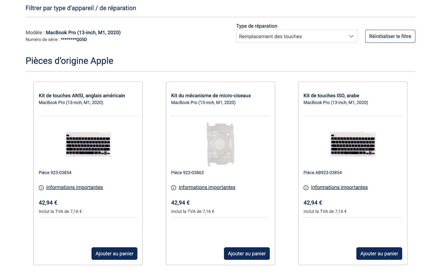
Task: Click the ANSI keyboard kit image
Action: click(88, 144)
